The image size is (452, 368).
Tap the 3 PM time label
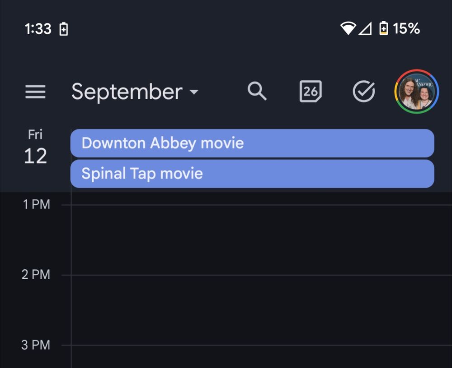[x=35, y=345]
